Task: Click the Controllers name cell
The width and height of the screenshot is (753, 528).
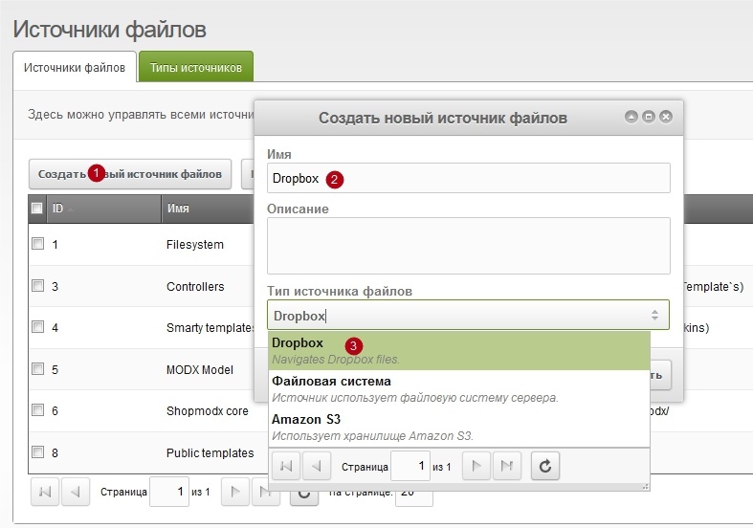Action: click(195, 287)
